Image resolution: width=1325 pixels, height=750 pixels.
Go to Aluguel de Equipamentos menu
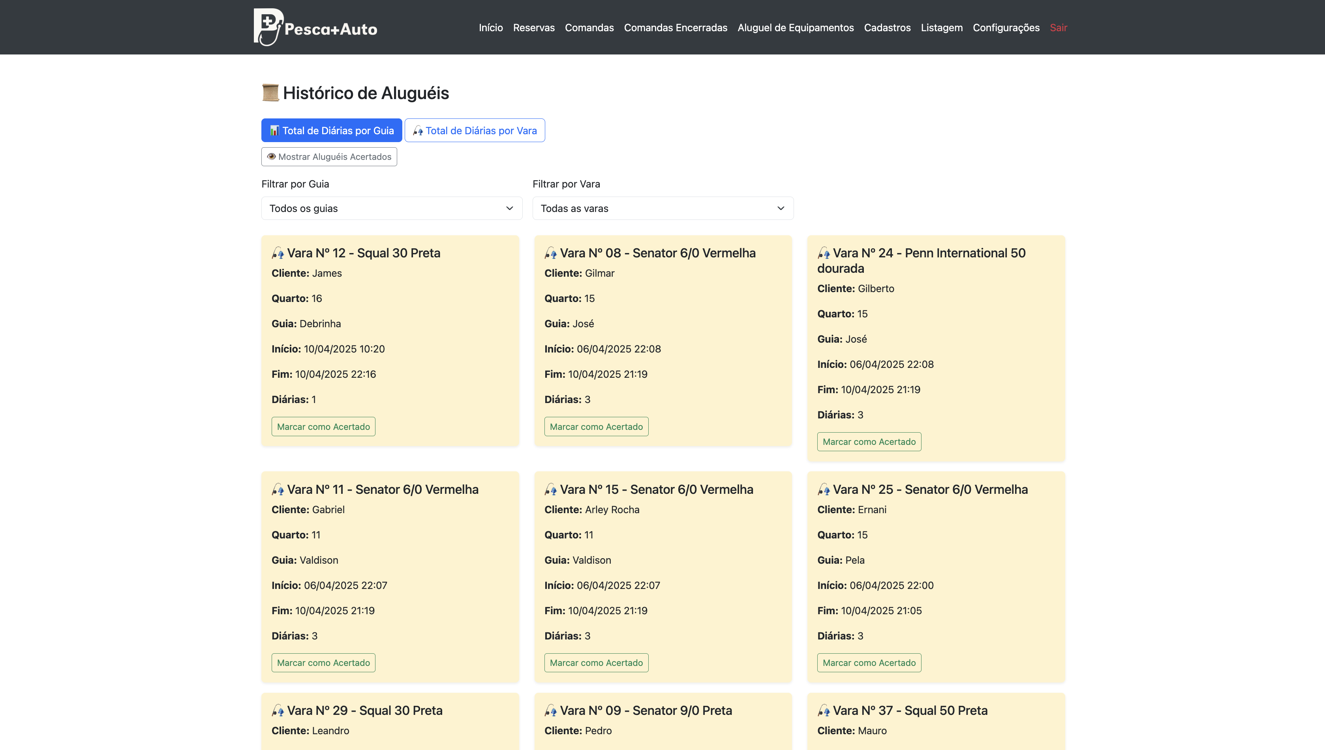click(x=796, y=28)
